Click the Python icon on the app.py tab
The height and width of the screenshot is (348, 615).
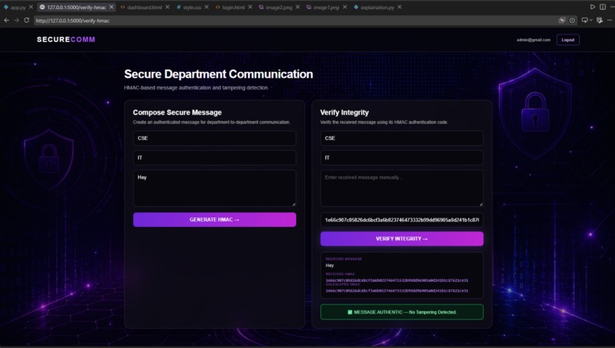(6, 7)
